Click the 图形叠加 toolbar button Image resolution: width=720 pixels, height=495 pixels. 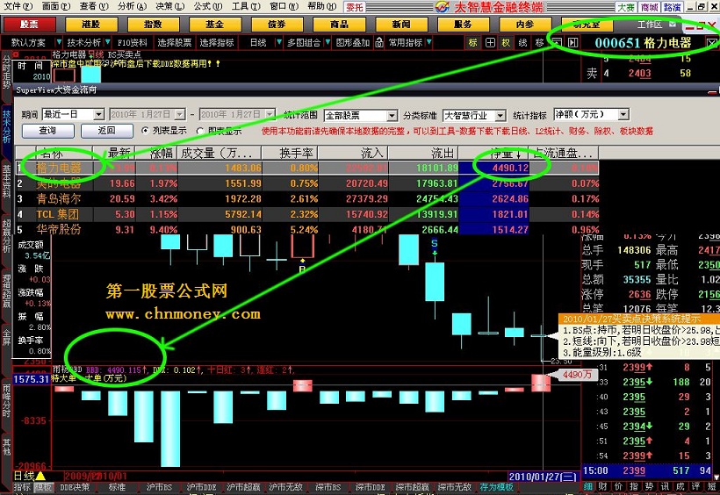(353, 43)
